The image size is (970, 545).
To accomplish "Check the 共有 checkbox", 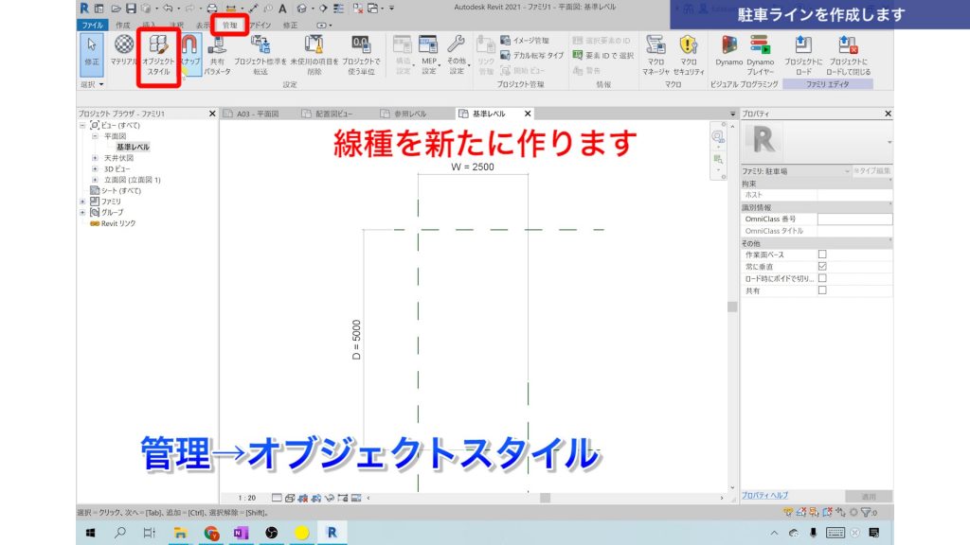I will point(823,291).
